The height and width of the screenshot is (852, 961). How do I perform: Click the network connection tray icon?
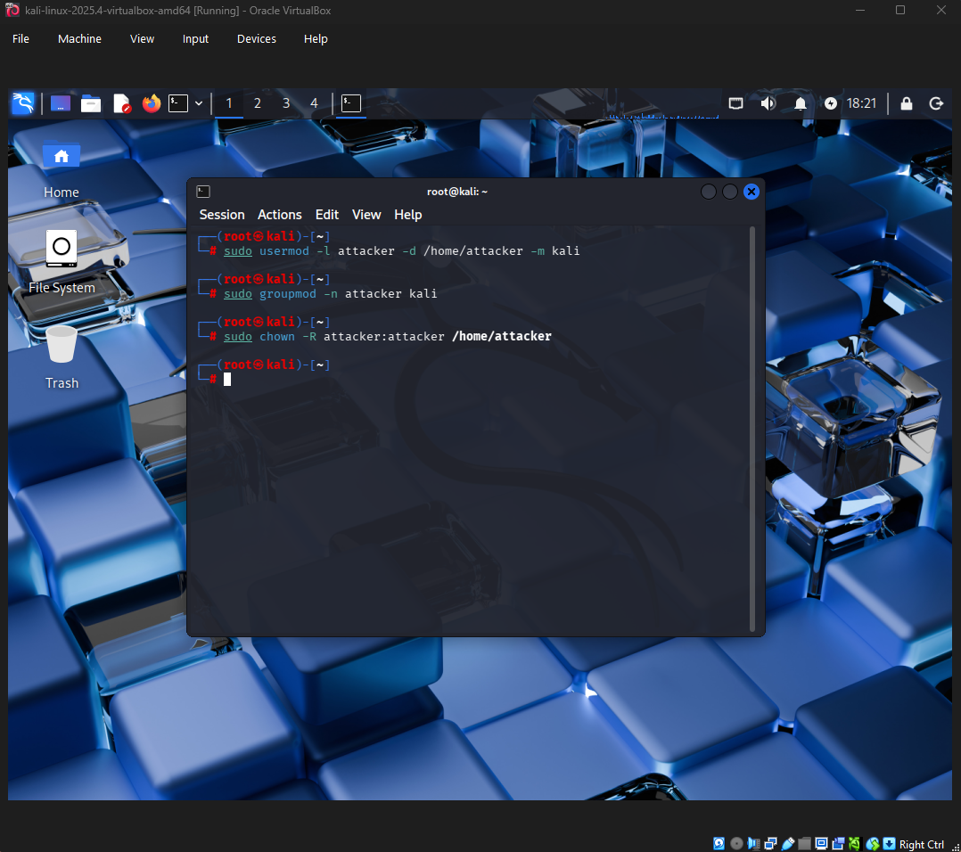(735, 103)
